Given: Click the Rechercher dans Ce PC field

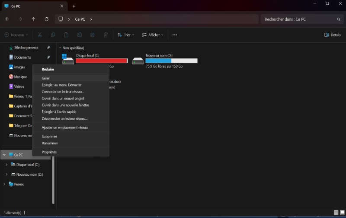Looking at the screenshot, I should pos(298,19).
